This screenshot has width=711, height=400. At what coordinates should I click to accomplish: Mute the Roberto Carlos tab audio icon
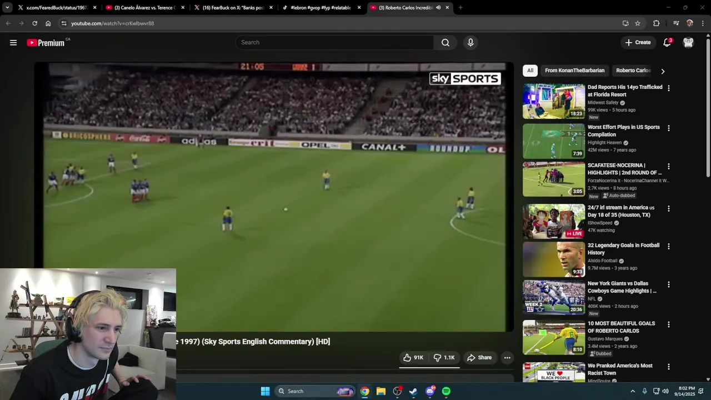(438, 8)
